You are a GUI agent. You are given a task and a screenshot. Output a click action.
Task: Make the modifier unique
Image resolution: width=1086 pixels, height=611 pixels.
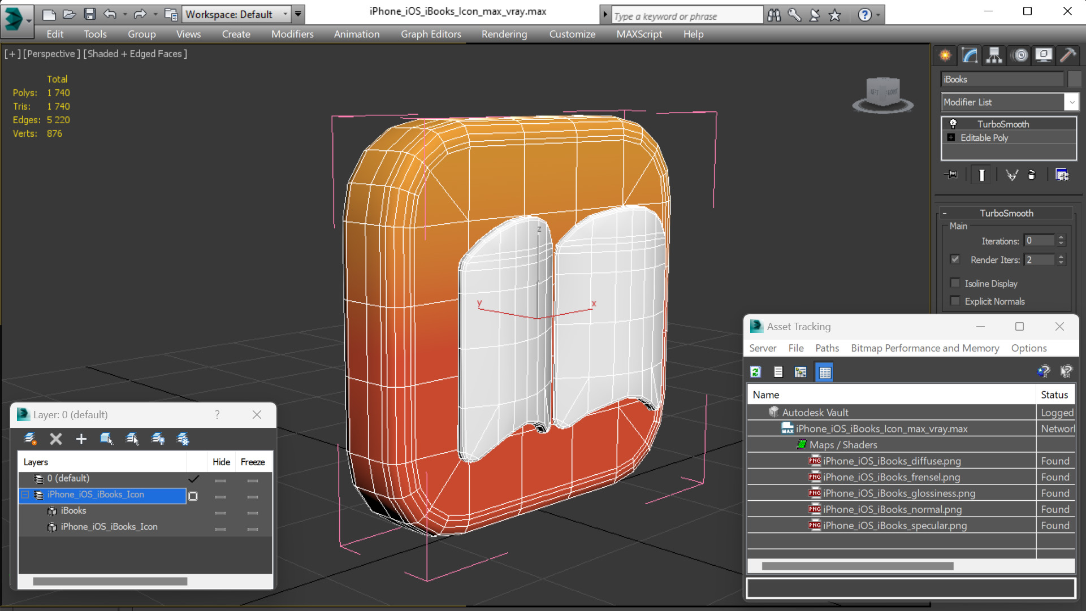pos(1011,175)
